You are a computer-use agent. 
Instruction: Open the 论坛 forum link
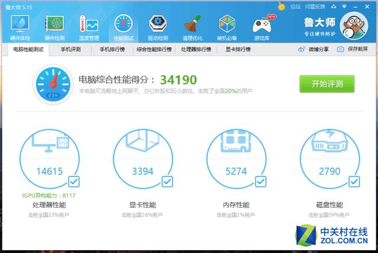[295, 6]
